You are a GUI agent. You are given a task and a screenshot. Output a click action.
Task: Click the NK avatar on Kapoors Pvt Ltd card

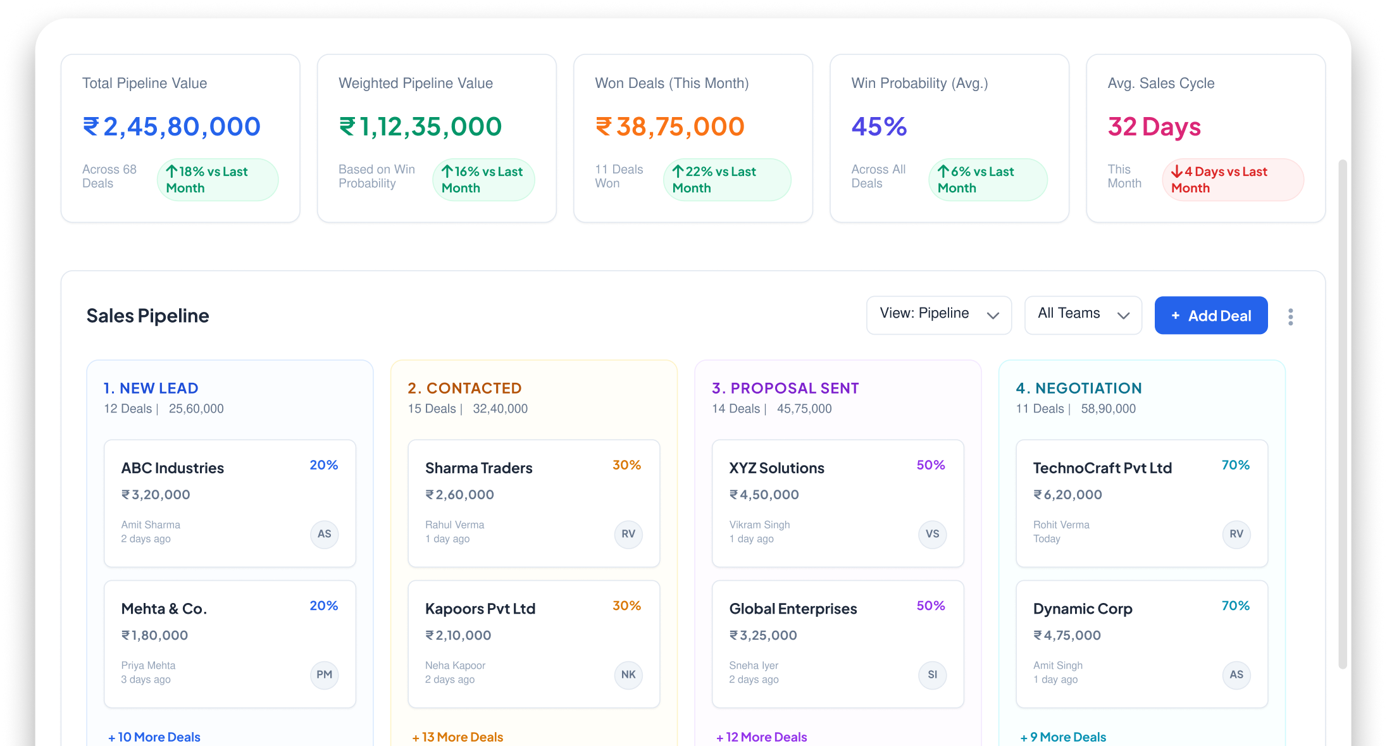pos(628,675)
